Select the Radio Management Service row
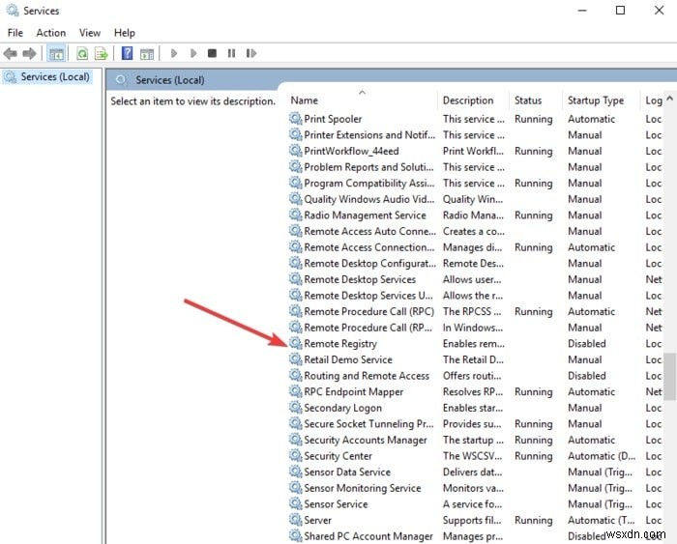Screen dimensions: 677x544 (x=365, y=215)
